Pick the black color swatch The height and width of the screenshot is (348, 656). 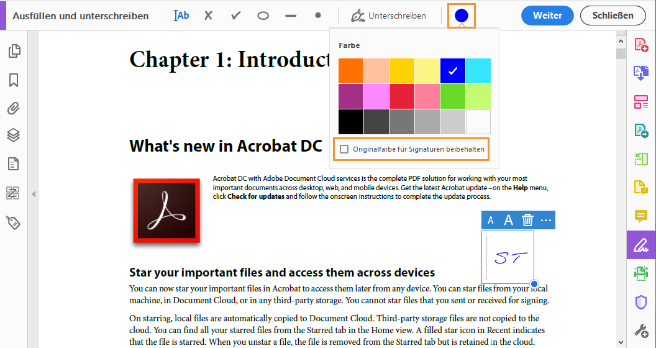click(x=351, y=122)
